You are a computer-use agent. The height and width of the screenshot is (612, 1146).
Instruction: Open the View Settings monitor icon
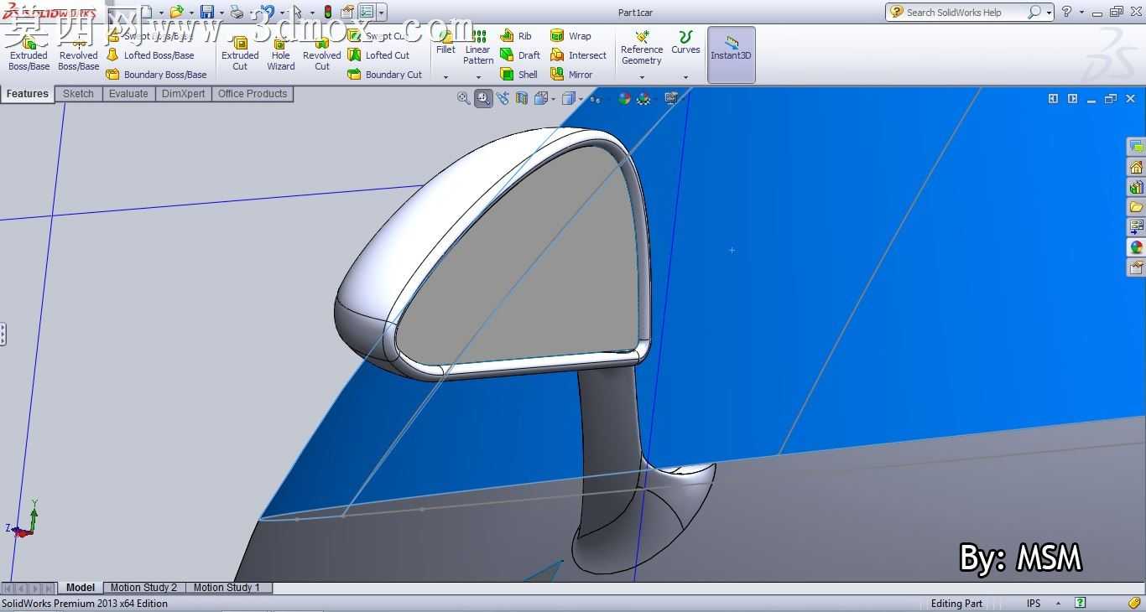tap(672, 98)
